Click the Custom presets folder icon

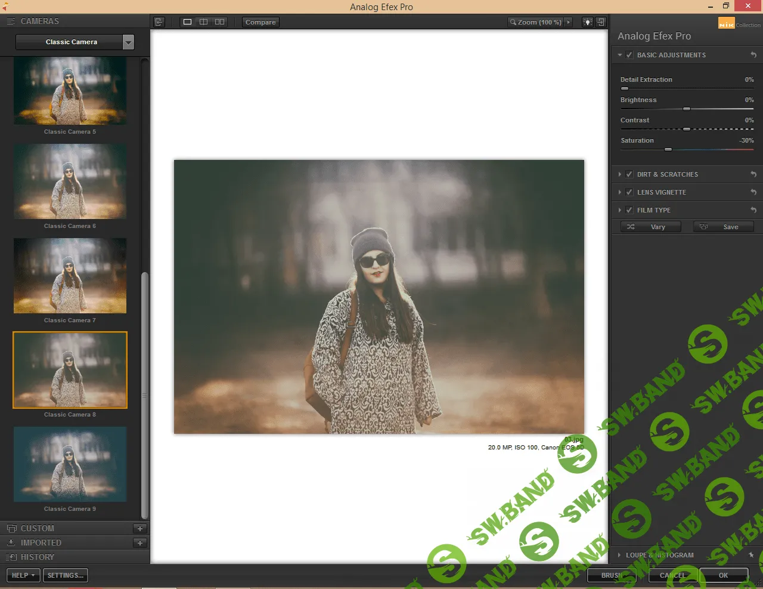pyautogui.click(x=13, y=528)
